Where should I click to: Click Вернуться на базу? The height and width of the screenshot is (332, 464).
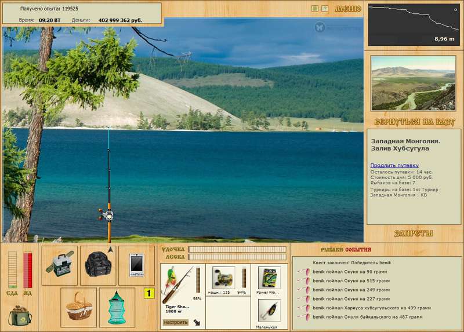coord(414,122)
